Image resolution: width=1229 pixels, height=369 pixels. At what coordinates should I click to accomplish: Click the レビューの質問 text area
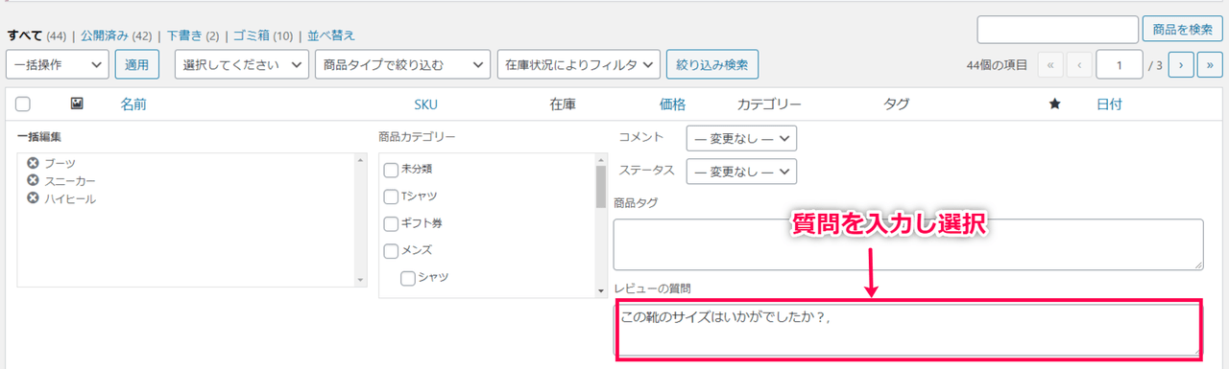(x=908, y=330)
